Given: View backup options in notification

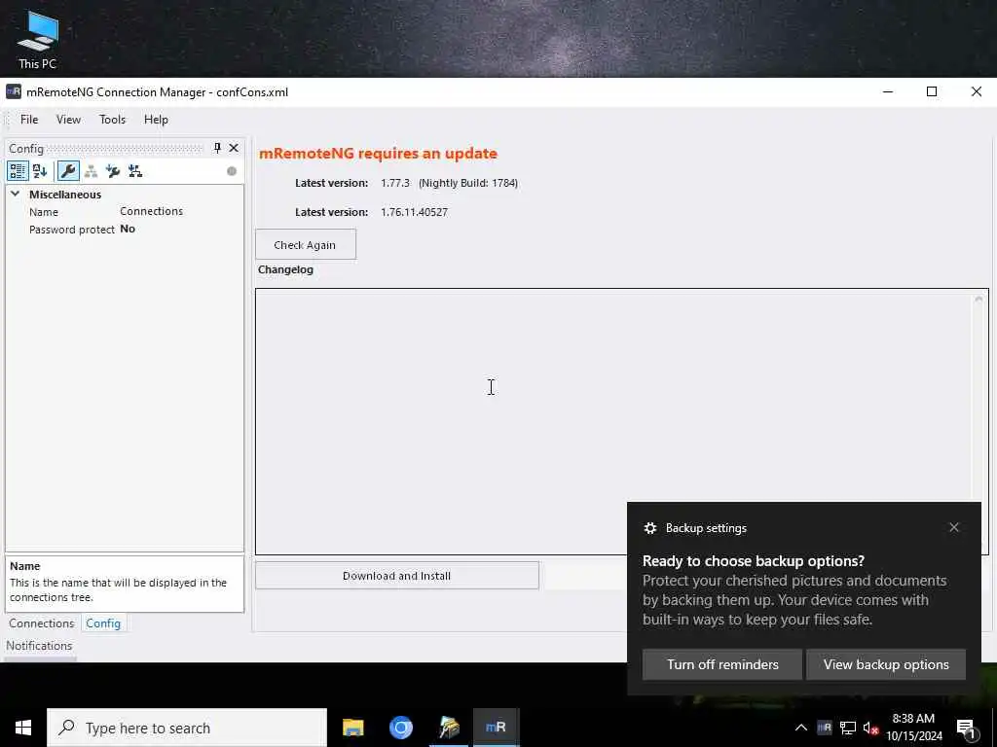Looking at the screenshot, I should [x=886, y=664].
